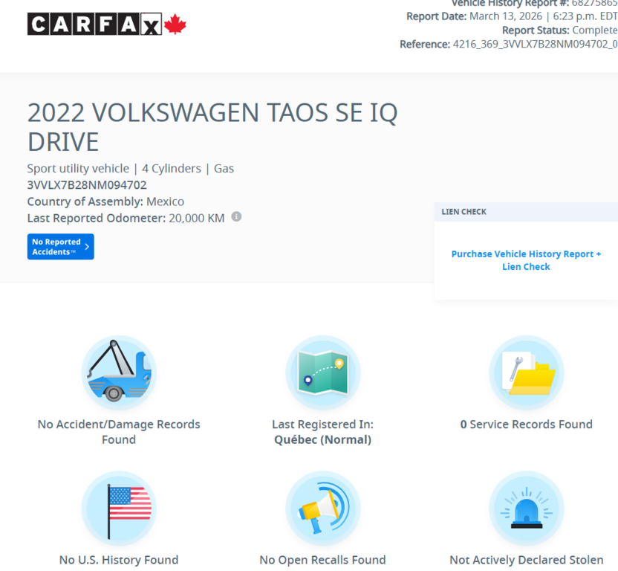The width and height of the screenshot is (618, 571).
Task: Click the tow truck accident icon
Action: click(119, 372)
